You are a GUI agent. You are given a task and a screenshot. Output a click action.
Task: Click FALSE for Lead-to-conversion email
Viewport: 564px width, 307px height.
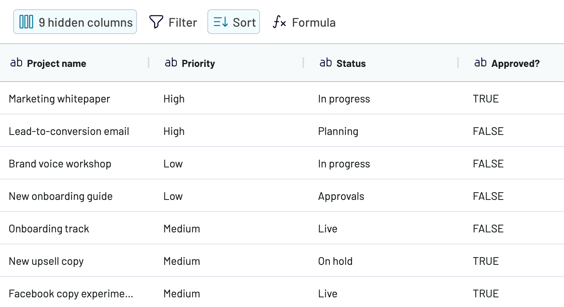click(488, 131)
